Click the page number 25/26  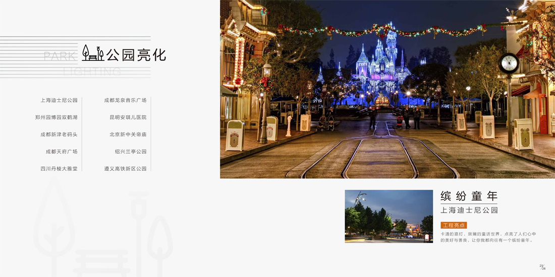coord(542,267)
